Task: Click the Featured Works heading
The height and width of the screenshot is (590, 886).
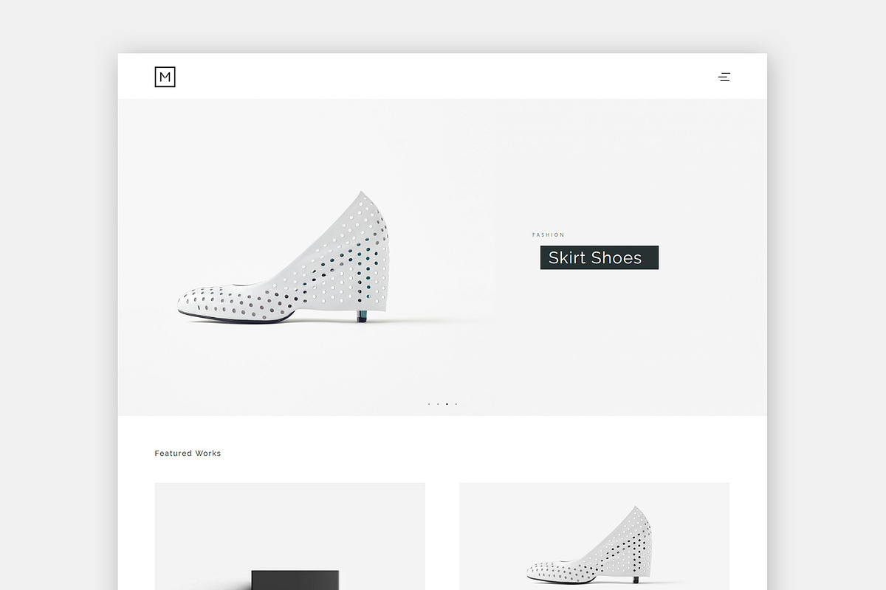Action: pos(188,454)
